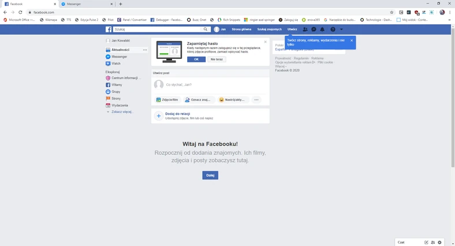The width and height of the screenshot is (455, 246).
Task: Click new message icon in Czat bar
Action: 426,242
